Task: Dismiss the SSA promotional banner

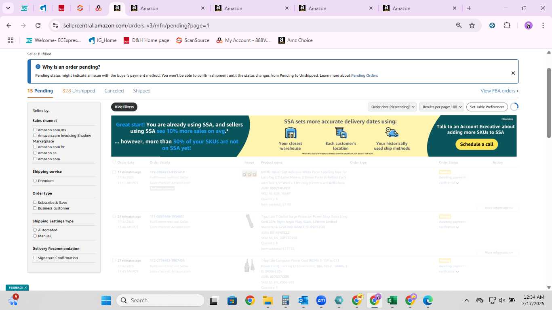Action: pos(507,119)
